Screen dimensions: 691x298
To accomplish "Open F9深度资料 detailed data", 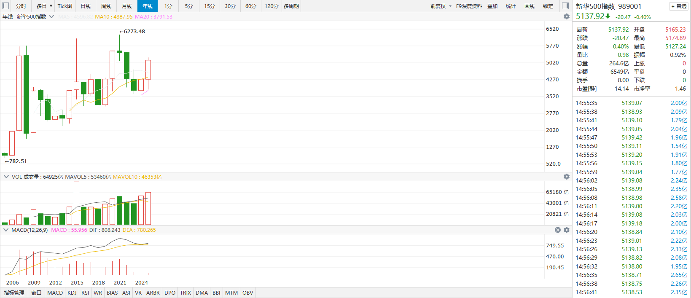I will (469, 6).
